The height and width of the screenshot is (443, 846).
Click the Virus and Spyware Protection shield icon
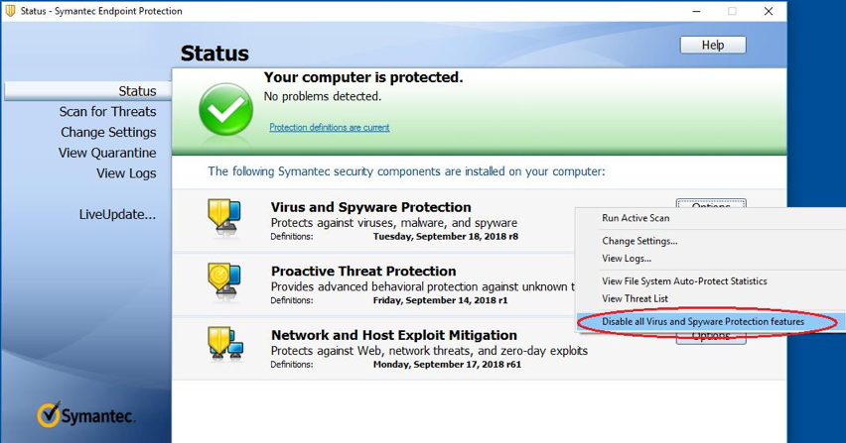224,219
